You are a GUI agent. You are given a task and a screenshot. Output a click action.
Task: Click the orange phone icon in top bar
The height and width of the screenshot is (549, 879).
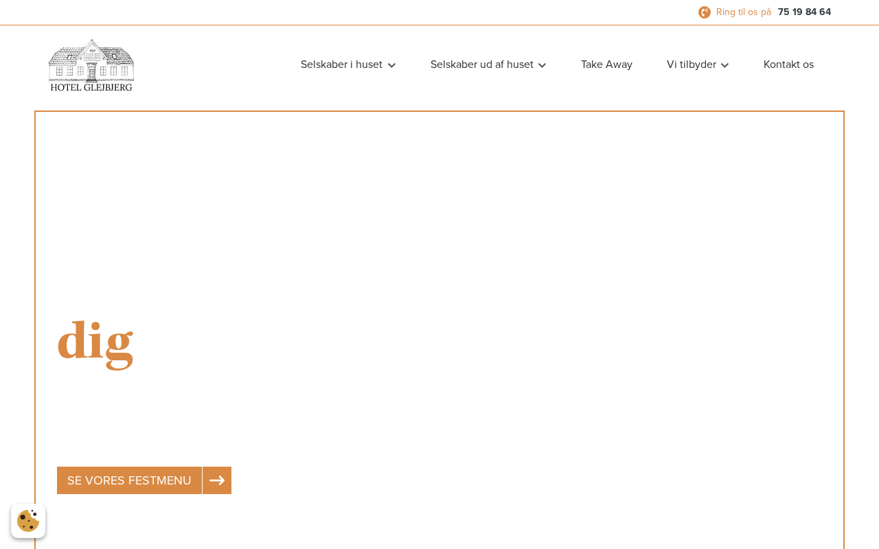pyautogui.click(x=705, y=12)
